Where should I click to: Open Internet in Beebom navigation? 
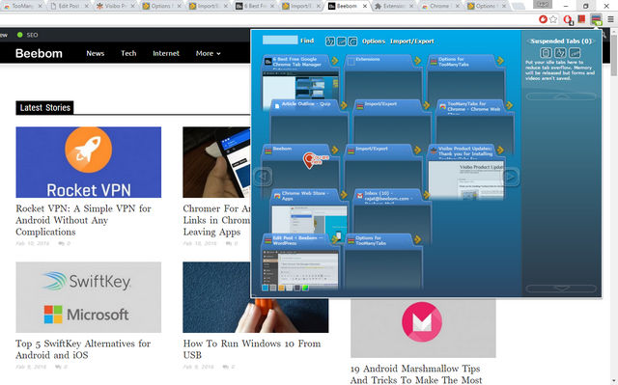coord(166,53)
